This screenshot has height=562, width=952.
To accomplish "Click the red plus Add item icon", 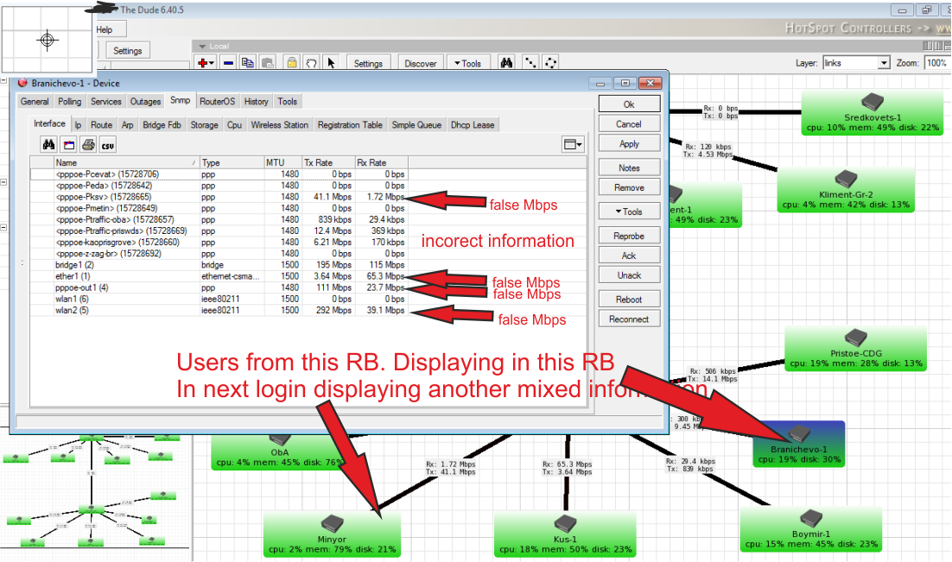I will (x=206, y=63).
